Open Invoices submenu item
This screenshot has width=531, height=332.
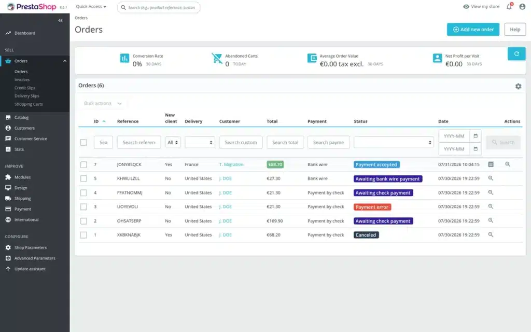[22, 79]
